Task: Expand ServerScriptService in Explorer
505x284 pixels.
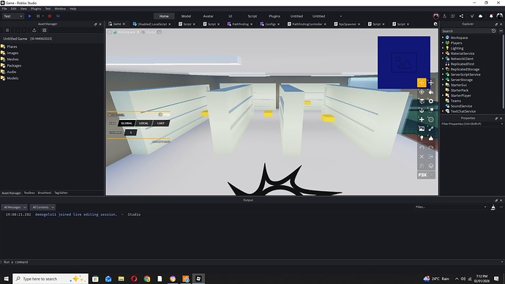Action: 443,75
